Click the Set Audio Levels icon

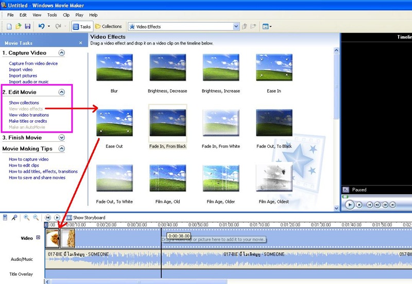click(5, 217)
